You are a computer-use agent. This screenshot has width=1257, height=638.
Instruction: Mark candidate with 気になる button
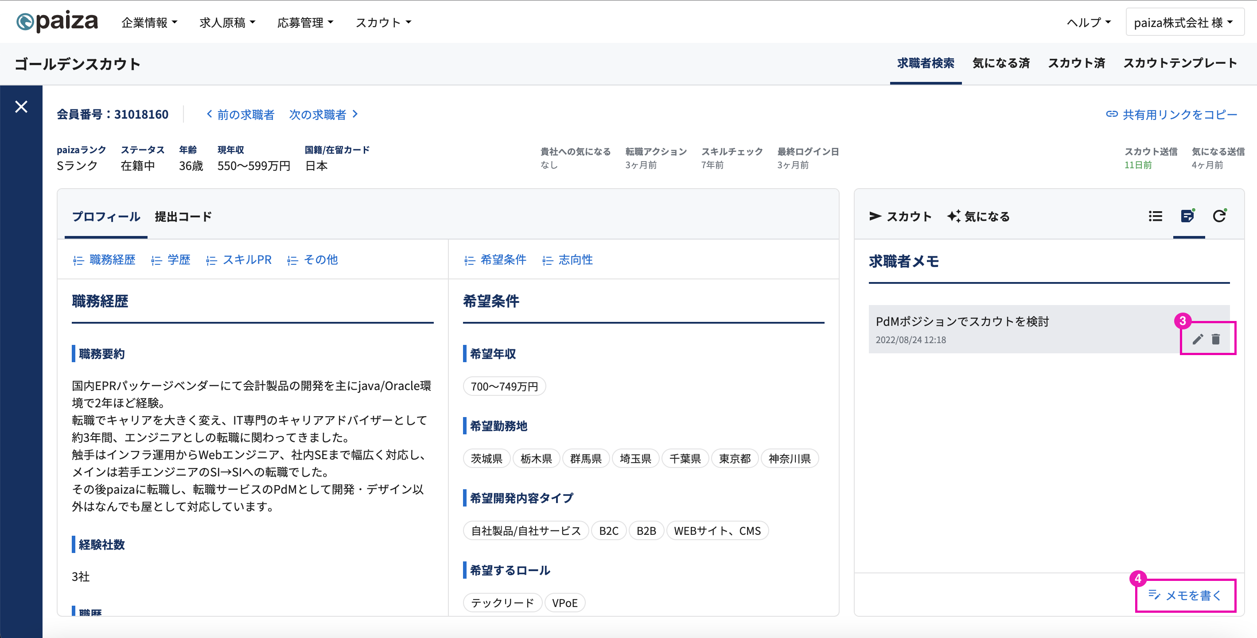tap(978, 216)
